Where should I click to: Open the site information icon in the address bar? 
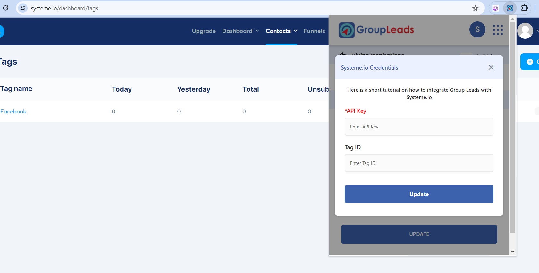point(23,8)
